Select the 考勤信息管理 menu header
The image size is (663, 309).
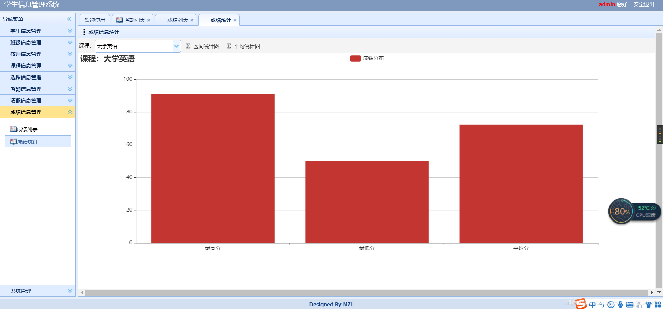38,89
